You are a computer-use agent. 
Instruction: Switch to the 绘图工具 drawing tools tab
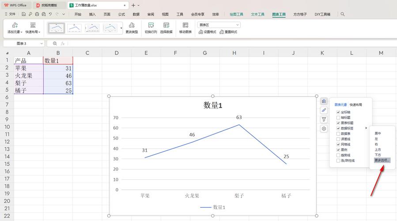237,14
